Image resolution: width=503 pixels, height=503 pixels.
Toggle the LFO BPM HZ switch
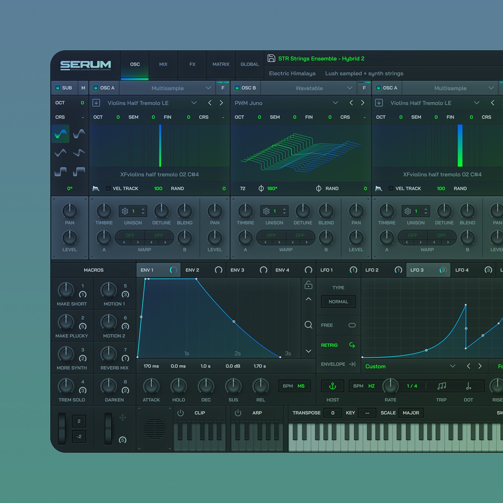[364, 386]
